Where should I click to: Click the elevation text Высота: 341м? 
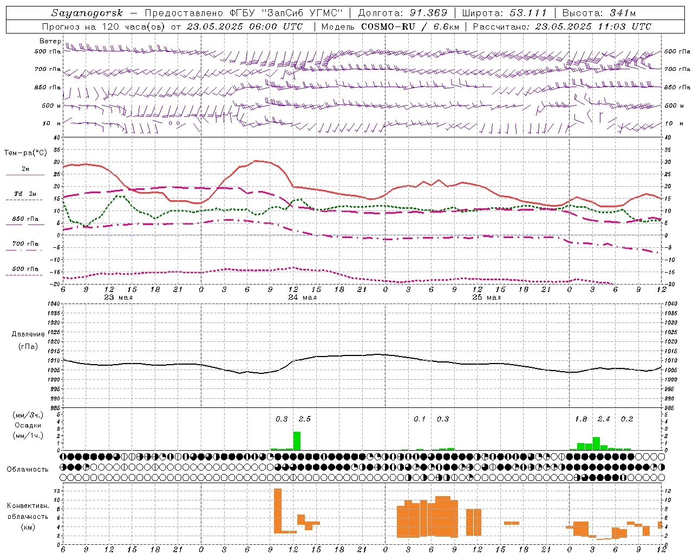click(x=599, y=12)
